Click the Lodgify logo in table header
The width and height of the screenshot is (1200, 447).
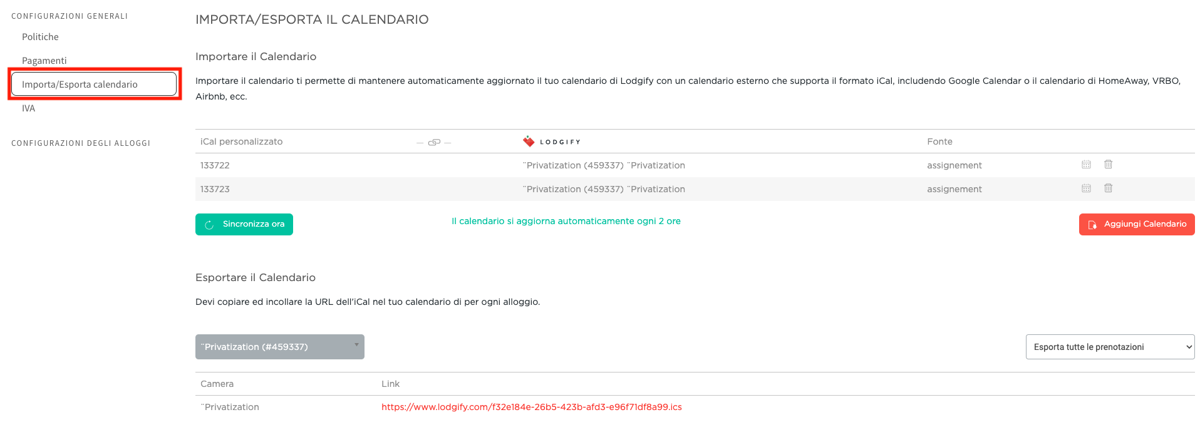pos(552,141)
